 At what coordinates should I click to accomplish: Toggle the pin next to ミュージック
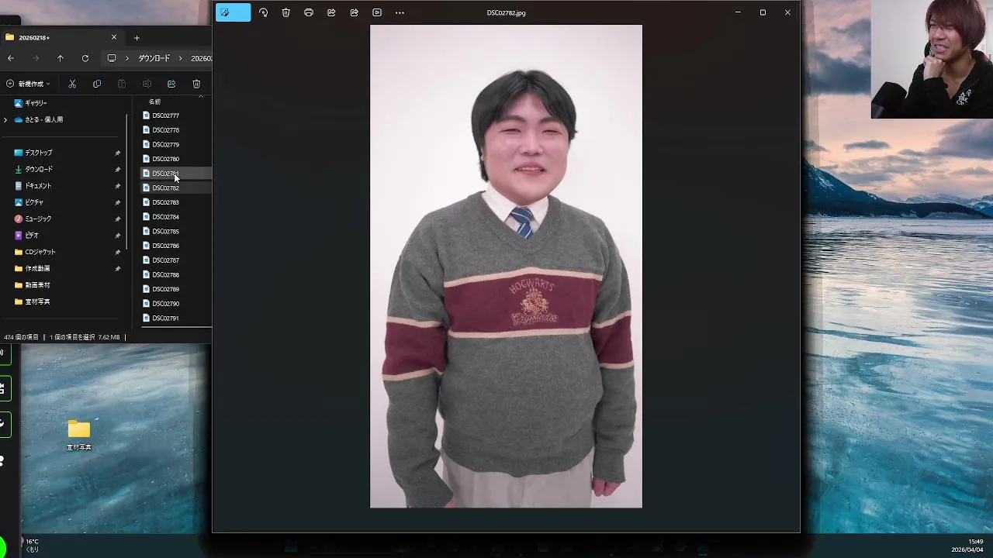[118, 219]
